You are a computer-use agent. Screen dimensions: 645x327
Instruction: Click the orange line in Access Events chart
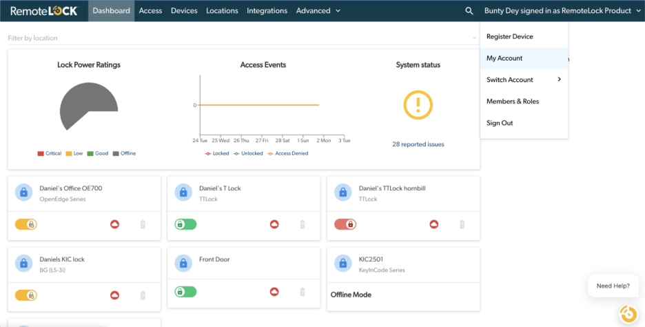259,105
